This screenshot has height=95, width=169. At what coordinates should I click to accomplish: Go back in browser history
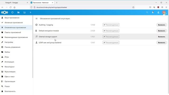pos(2,7)
